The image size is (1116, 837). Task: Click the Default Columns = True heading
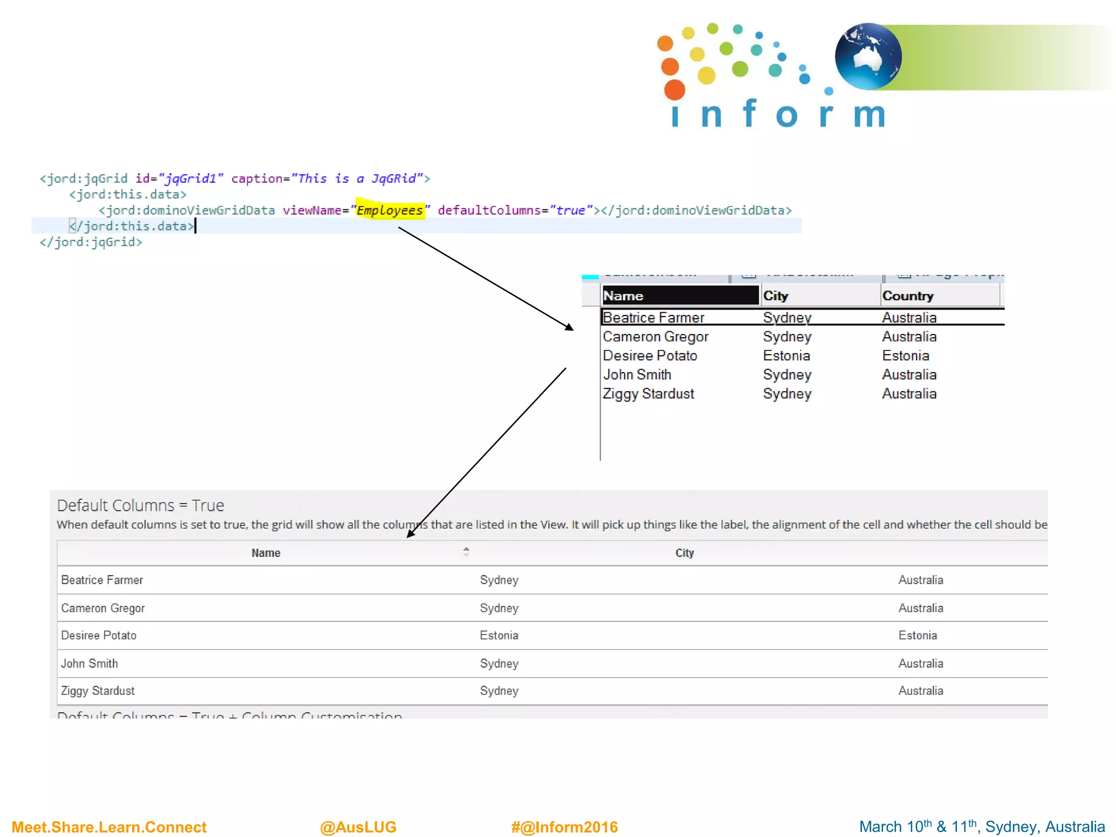tap(141, 506)
